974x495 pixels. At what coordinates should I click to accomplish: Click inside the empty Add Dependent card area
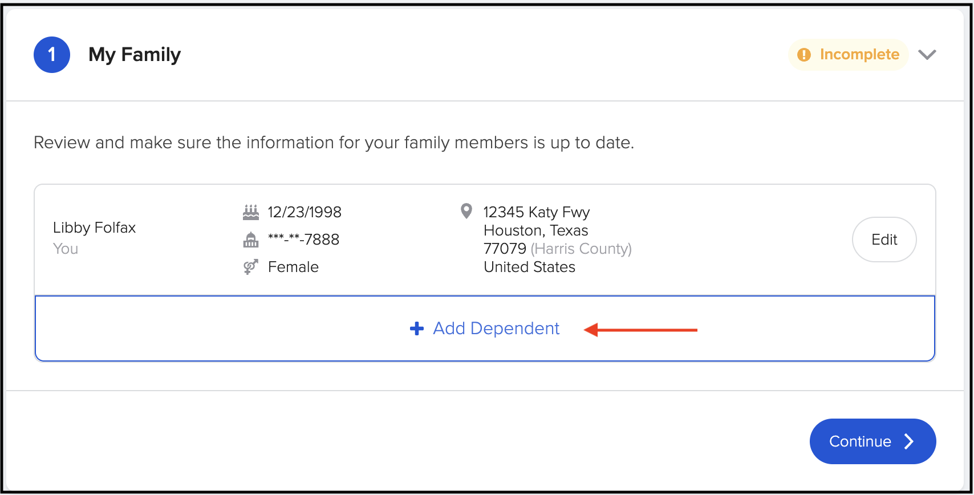tap(171, 328)
